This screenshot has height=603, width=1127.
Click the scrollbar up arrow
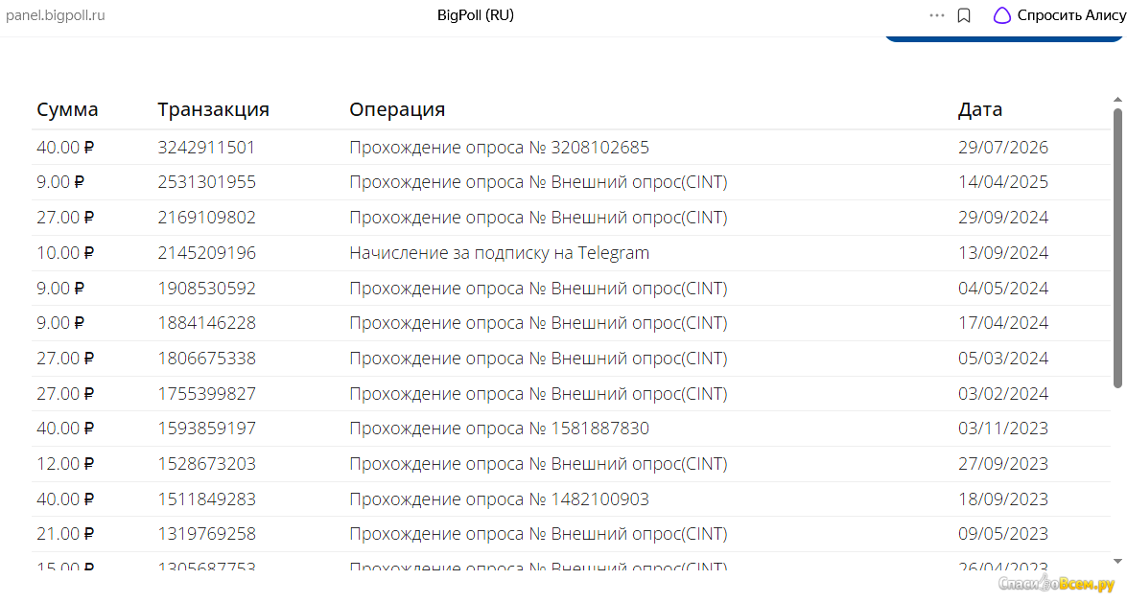pos(1117,100)
